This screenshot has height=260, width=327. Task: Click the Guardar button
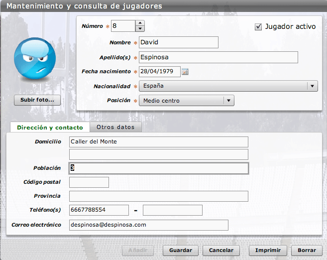pyautogui.click(x=181, y=251)
